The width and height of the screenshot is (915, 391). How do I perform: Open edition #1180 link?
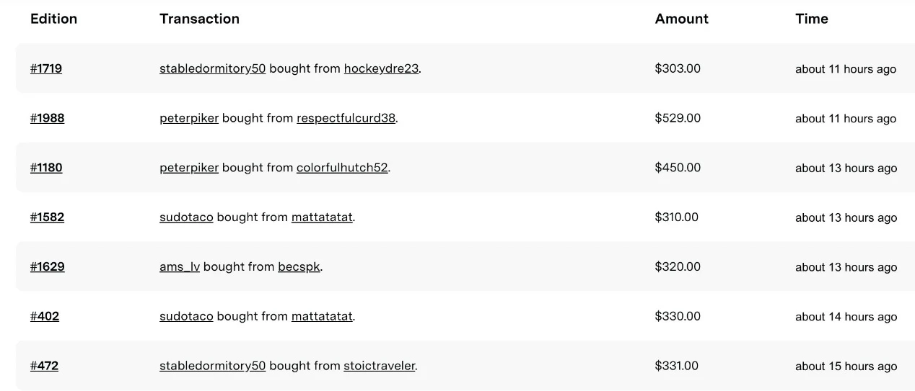point(46,168)
